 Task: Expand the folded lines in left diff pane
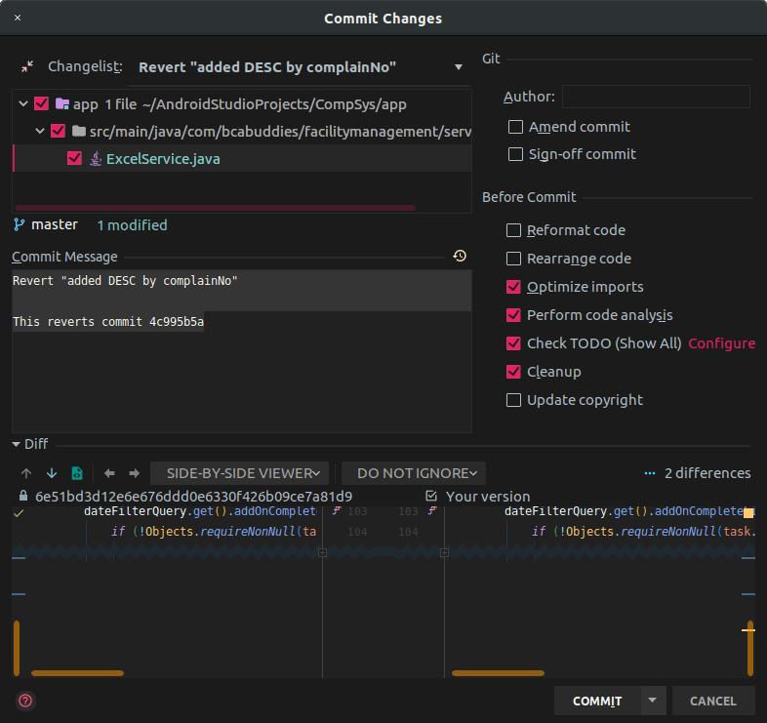[322, 553]
